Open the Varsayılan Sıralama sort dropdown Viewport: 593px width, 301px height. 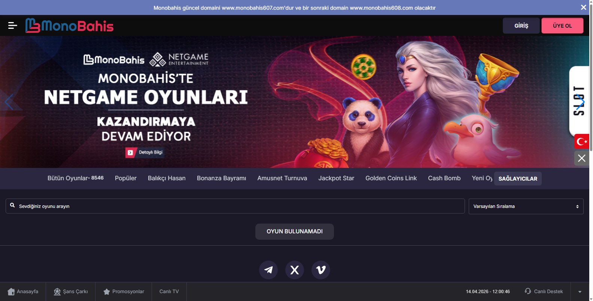pos(526,206)
